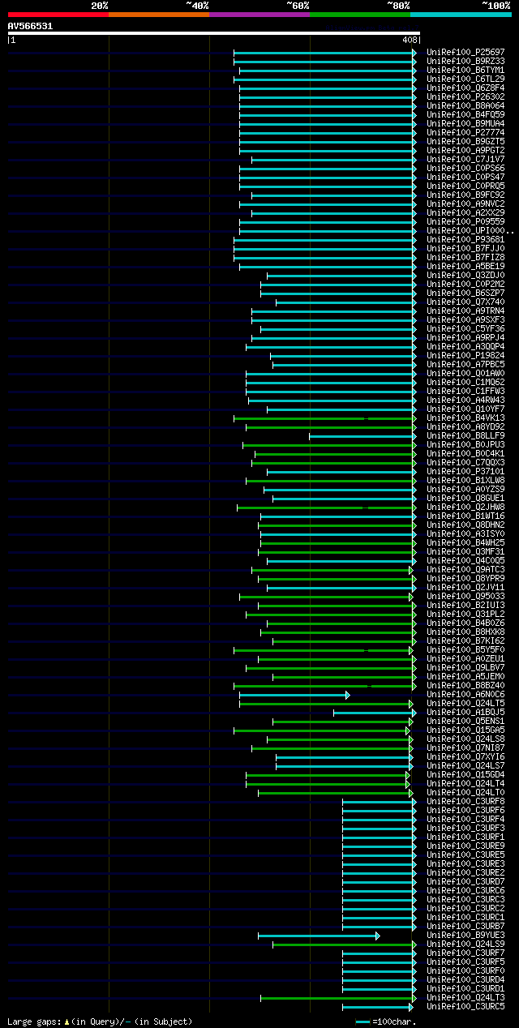Select label UniRef100_C3URE9
The image size is (519, 1028).
click(465, 846)
